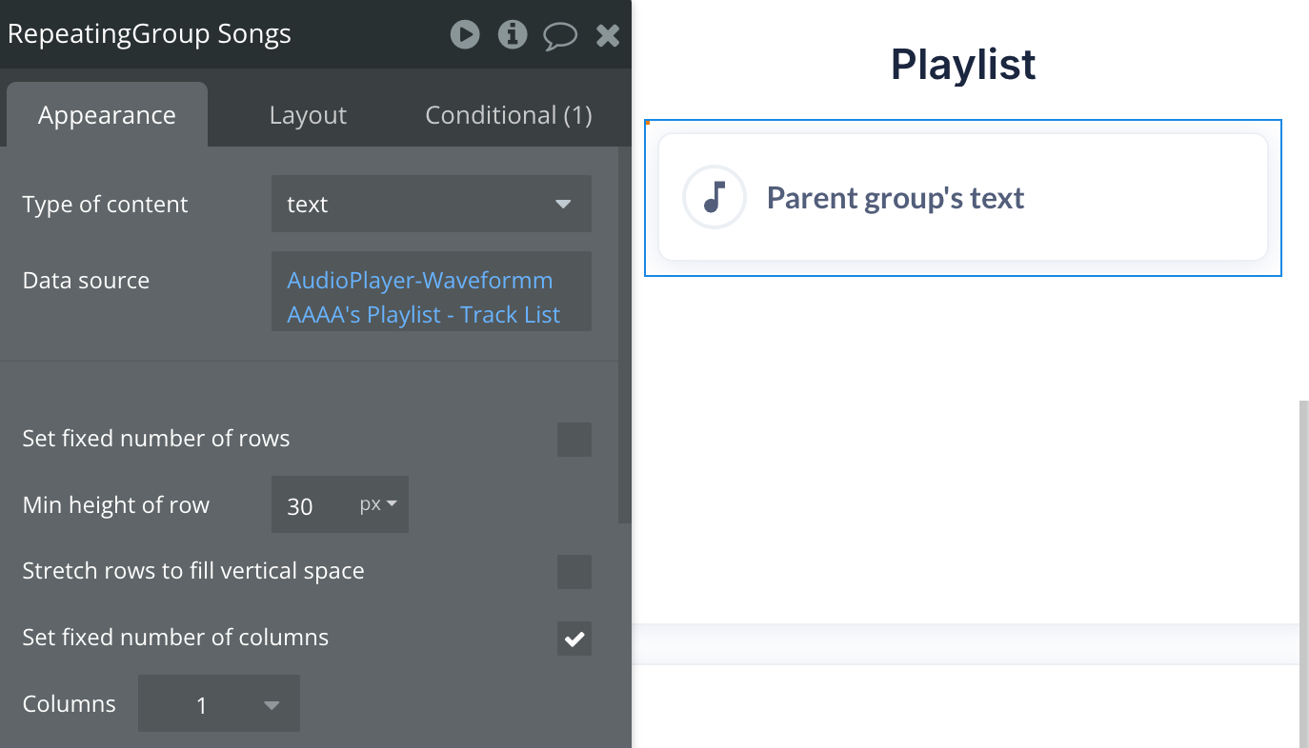
Task: Click the property panel vertical scrollbar
Action: pyautogui.click(x=624, y=333)
